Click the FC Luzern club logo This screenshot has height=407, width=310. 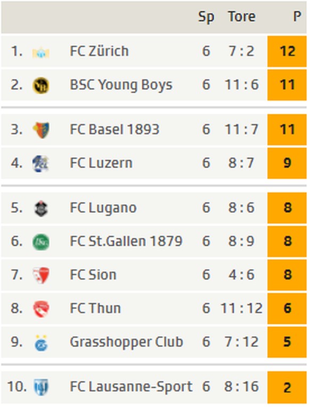(41, 163)
